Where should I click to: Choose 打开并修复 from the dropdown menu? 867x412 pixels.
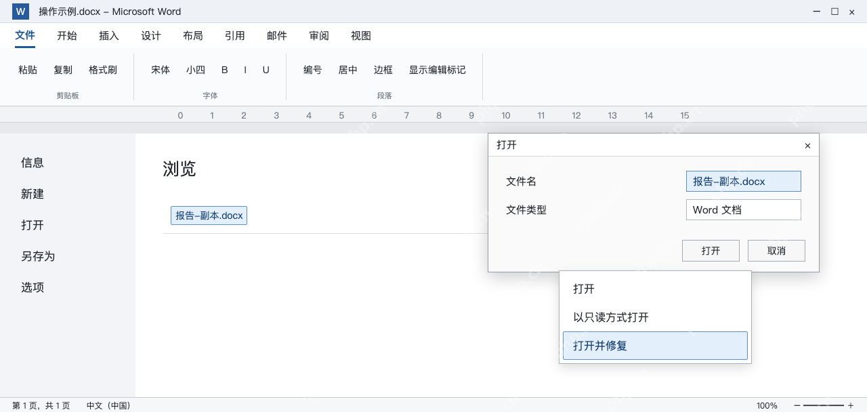[x=655, y=346]
